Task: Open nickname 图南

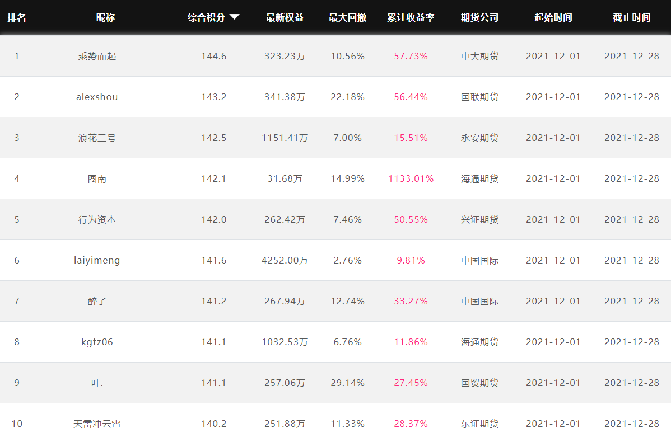Action: (97, 178)
